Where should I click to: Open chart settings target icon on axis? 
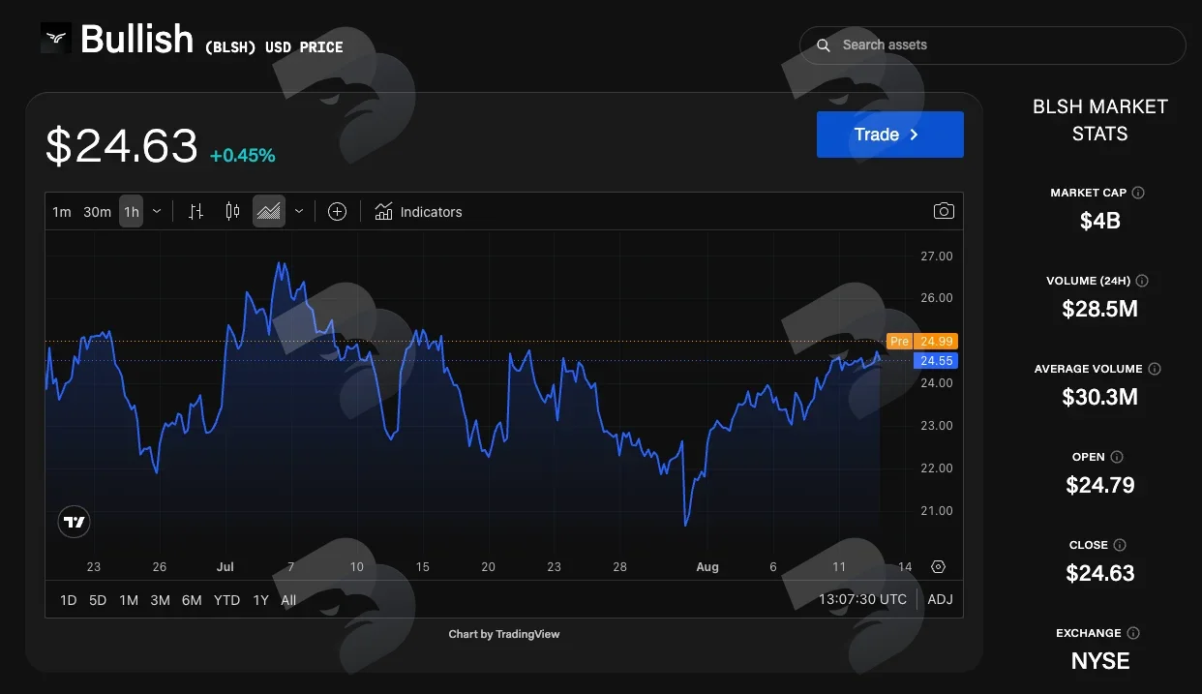(938, 567)
